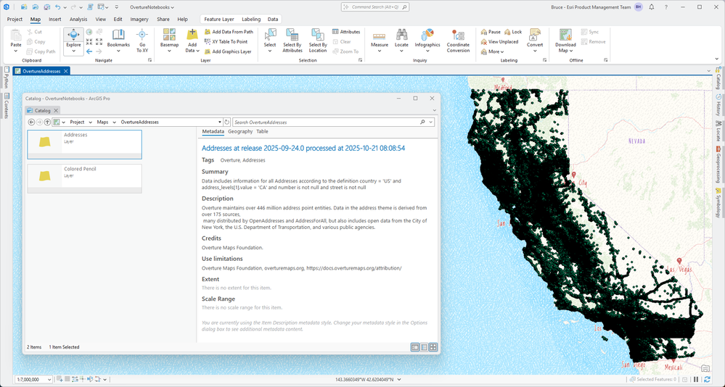Open the Bookmarks gallery
The width and height of the screenshot is (725, 387).
[118, 40]
